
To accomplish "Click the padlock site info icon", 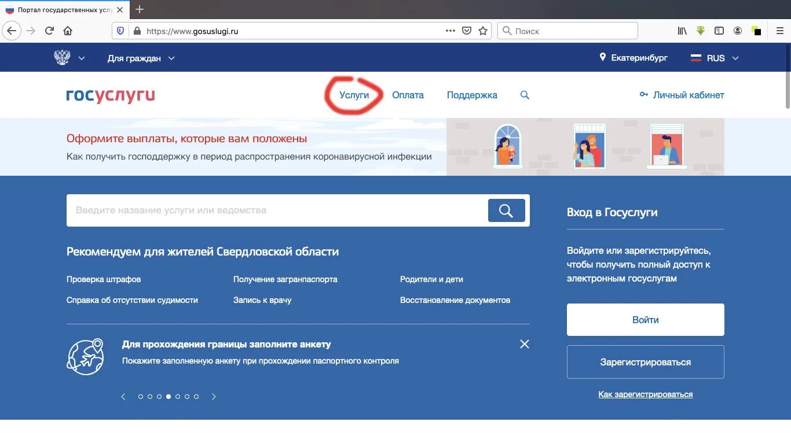I will tap(137, 31).
